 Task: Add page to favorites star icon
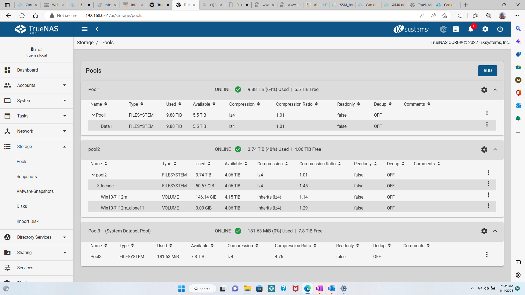(x=444, y=16)
